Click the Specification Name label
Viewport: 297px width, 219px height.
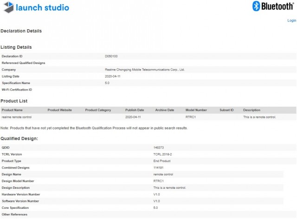(16, 83)
